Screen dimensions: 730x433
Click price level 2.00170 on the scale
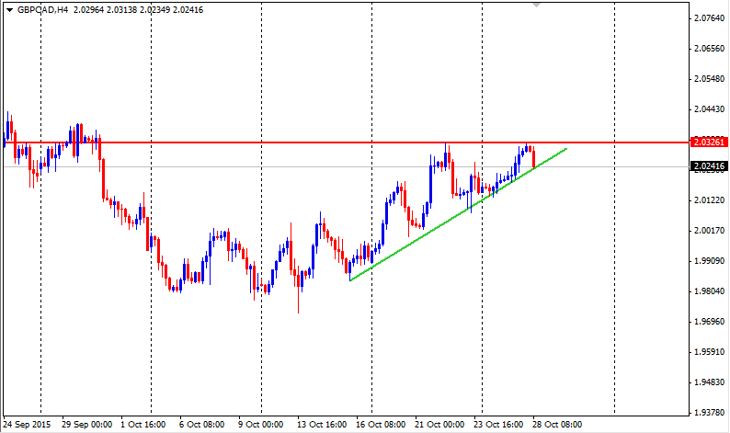click(x=709, y=231)
